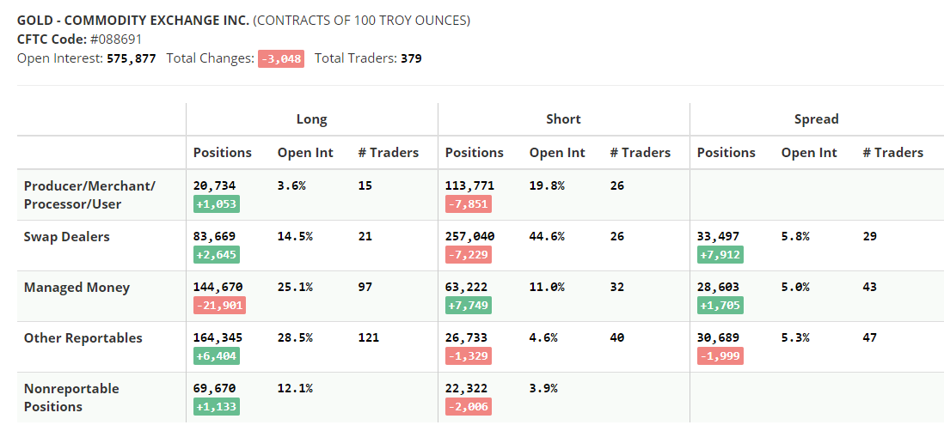Viewport: 944px width, 431px height.
Task: Click the Nonreportable Positions row label
Action: click(71, 398)
